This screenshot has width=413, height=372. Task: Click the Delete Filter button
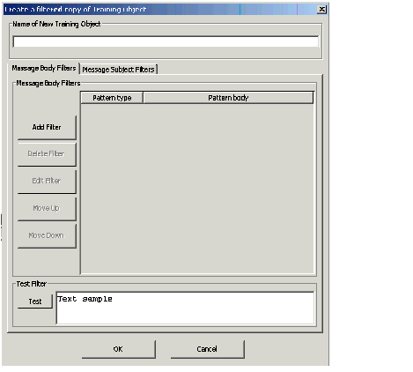(47, 154)
